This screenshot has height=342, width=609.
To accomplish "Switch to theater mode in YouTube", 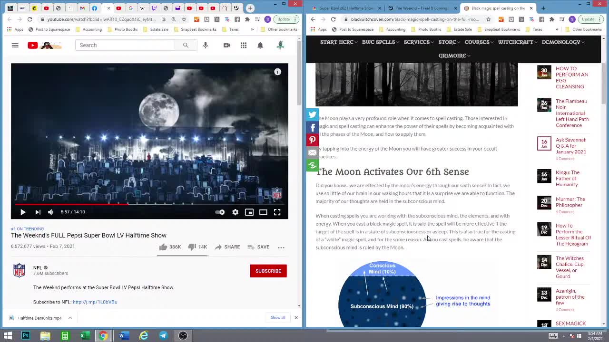I will point(263,212).
